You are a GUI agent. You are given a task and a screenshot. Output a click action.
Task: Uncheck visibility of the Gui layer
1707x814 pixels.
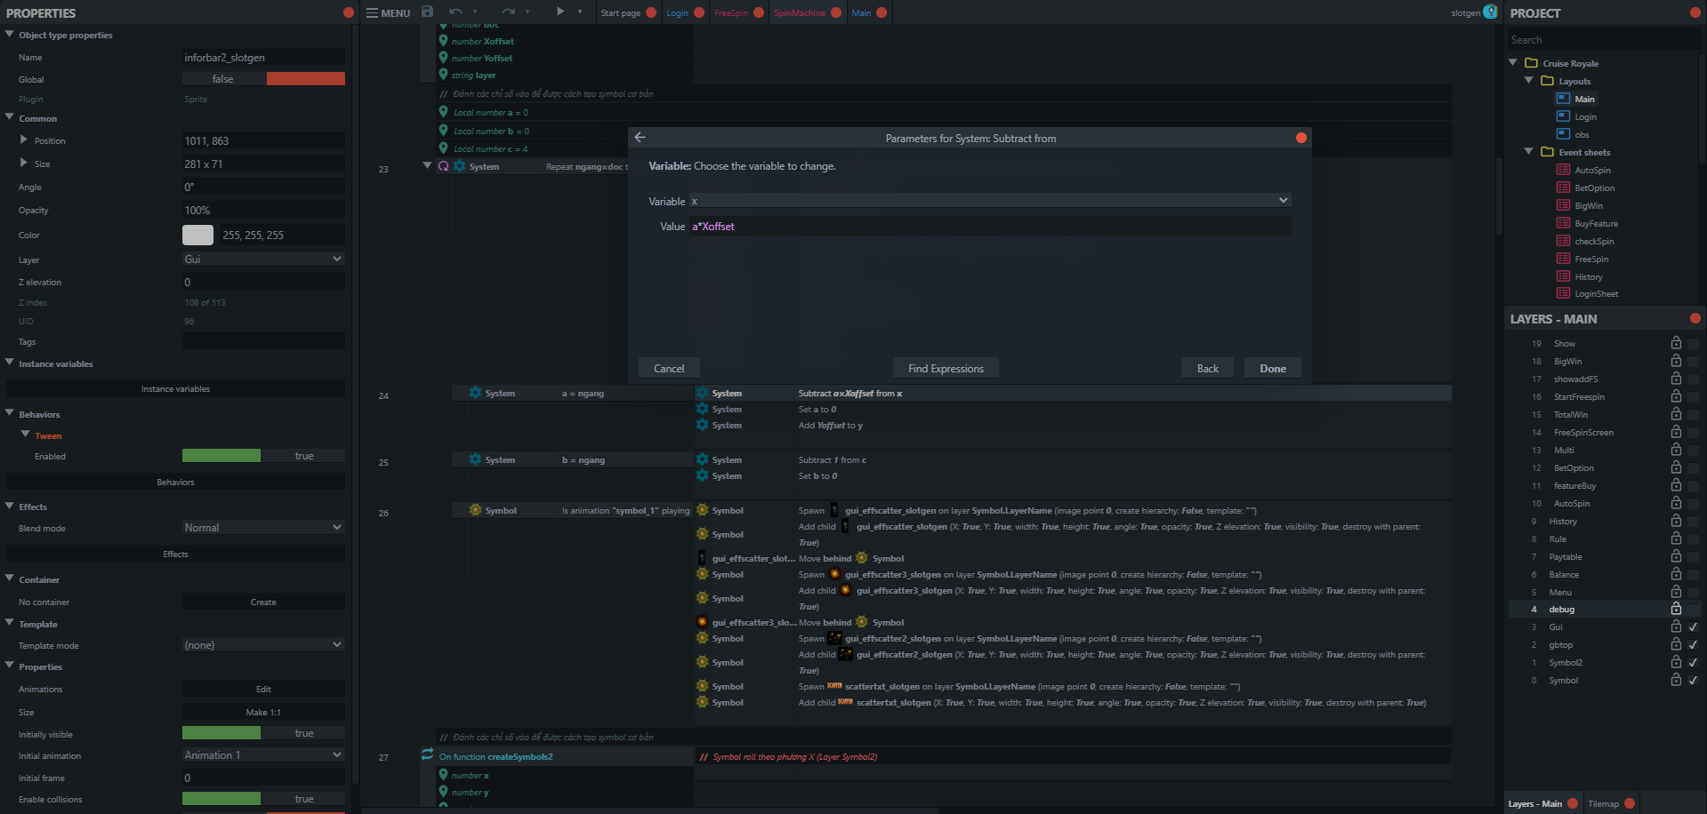(x=1693, y=626)
